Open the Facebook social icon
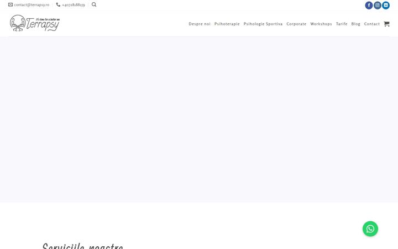This screenshot has height=249, width=398. click(x=369, y=5)
